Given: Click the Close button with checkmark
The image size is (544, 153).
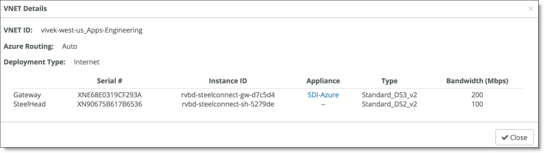Looking at the screenshot, I should 514,137.
